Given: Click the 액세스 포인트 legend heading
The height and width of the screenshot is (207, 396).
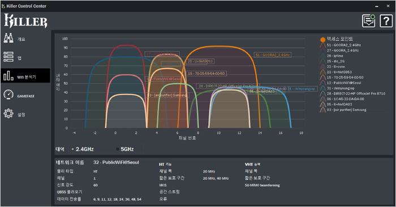Looking at the screenshot, I should coord(339,39).
